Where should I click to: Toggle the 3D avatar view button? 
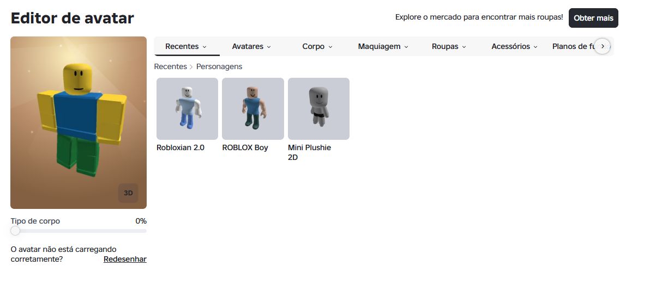(x=128, y=193)
